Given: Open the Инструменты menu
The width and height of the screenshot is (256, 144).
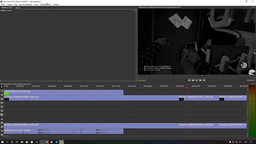Looking at the screenshot, I should (45, 4).
